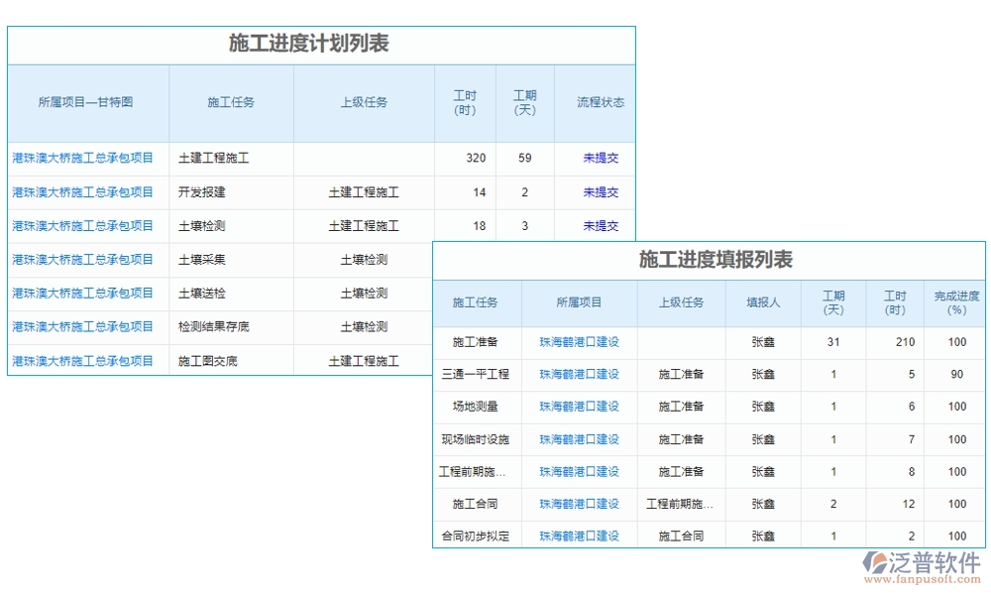Viewport: 991px width, 595px height.
Task: Open 港珠澳大桥施工总承包项目 link in first row
Action: point(87,158)
